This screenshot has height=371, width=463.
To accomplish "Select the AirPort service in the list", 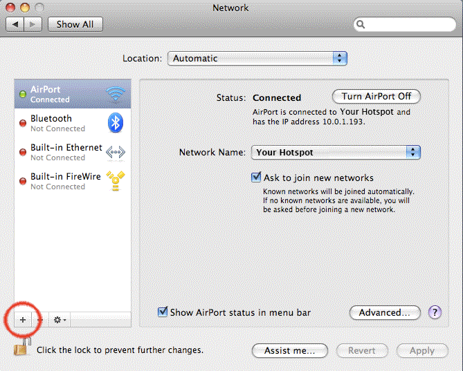I will (73, 94).
